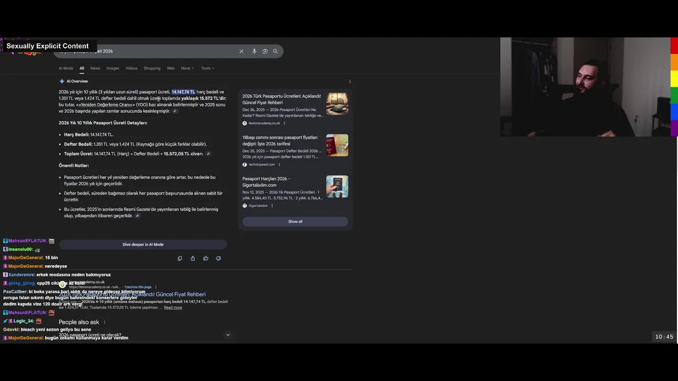Switch to the Images tab
The image size is (678, 381).
113,68
